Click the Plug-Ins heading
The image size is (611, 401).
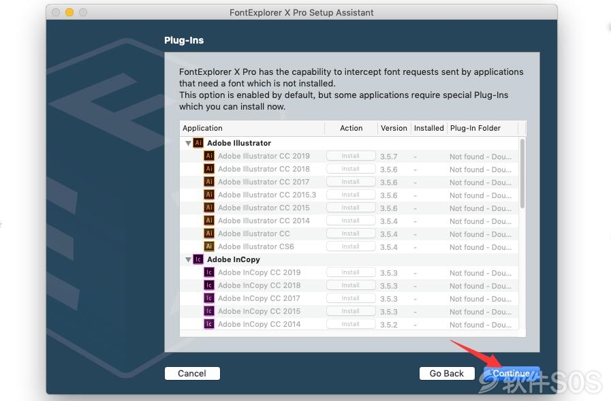(184, 40)
